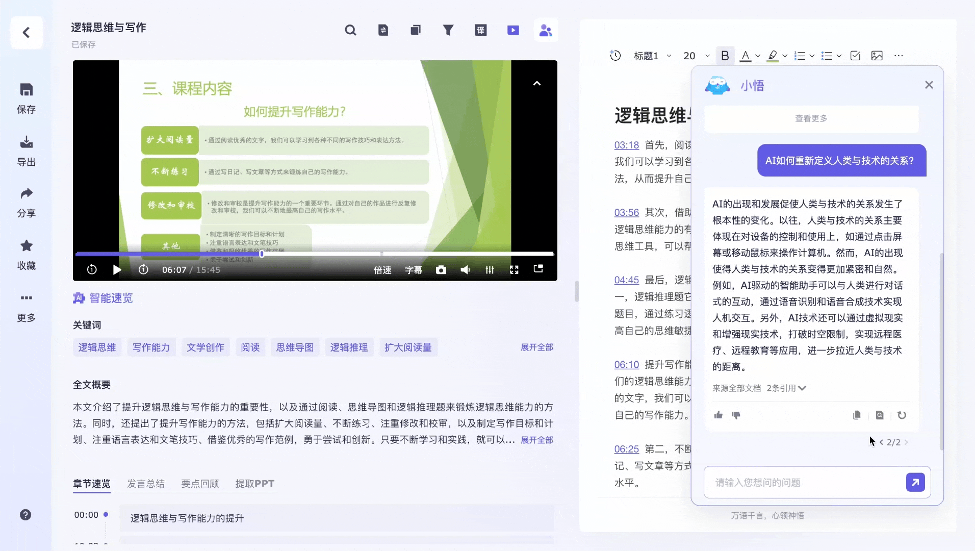This screenshot has height=551, width=975.
Task: Click the video progress bar handle
Action: click(x=262, y=254)
